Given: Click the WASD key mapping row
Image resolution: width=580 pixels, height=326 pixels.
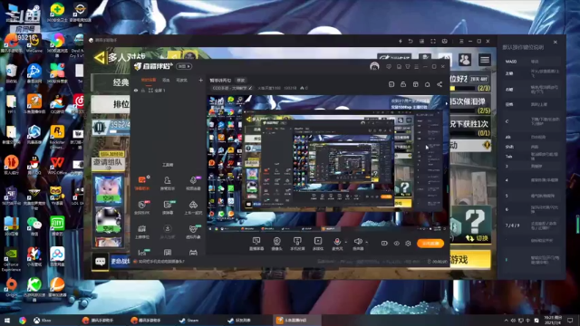Looking at the screenshot, I should pos(533,62).
